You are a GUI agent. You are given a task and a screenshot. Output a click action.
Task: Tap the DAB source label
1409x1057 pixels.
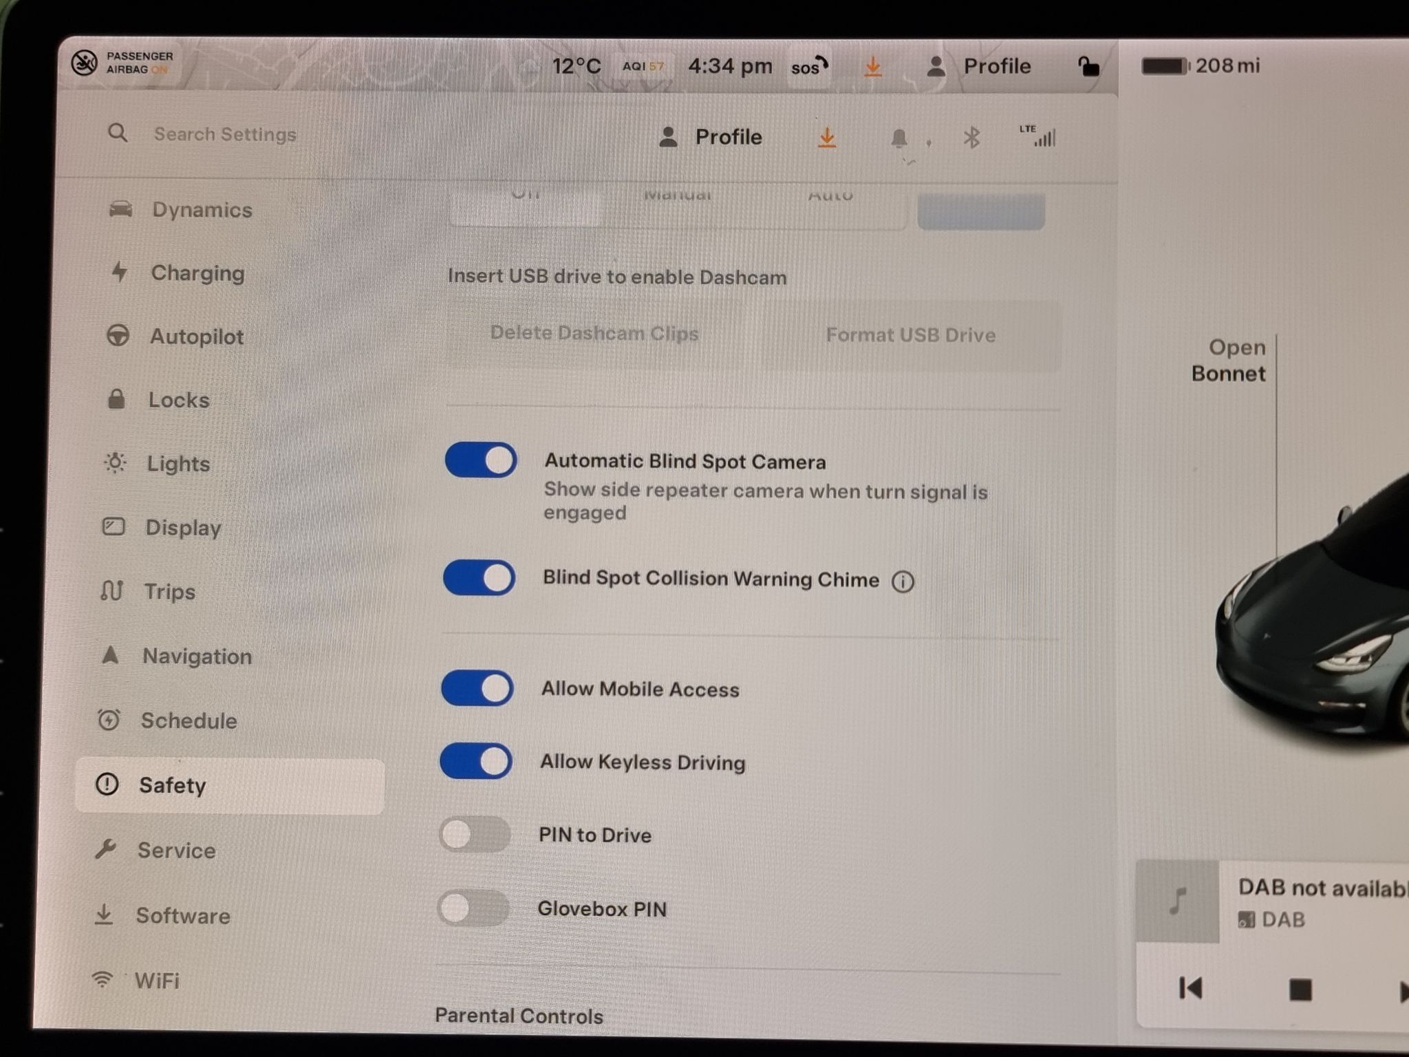click(x=1271, y=919)
